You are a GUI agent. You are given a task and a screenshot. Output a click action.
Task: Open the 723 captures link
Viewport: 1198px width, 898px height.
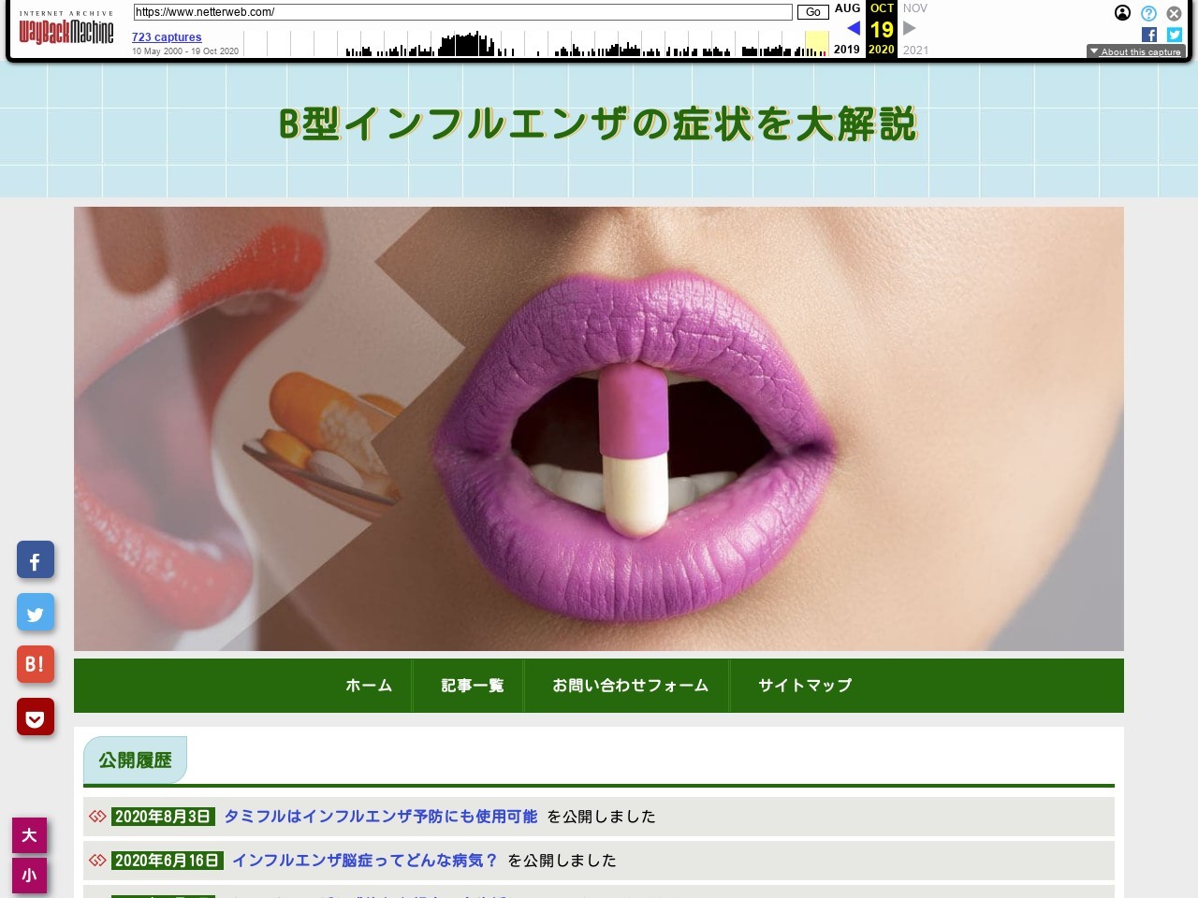pyautogui.click(x=167, y=37)
